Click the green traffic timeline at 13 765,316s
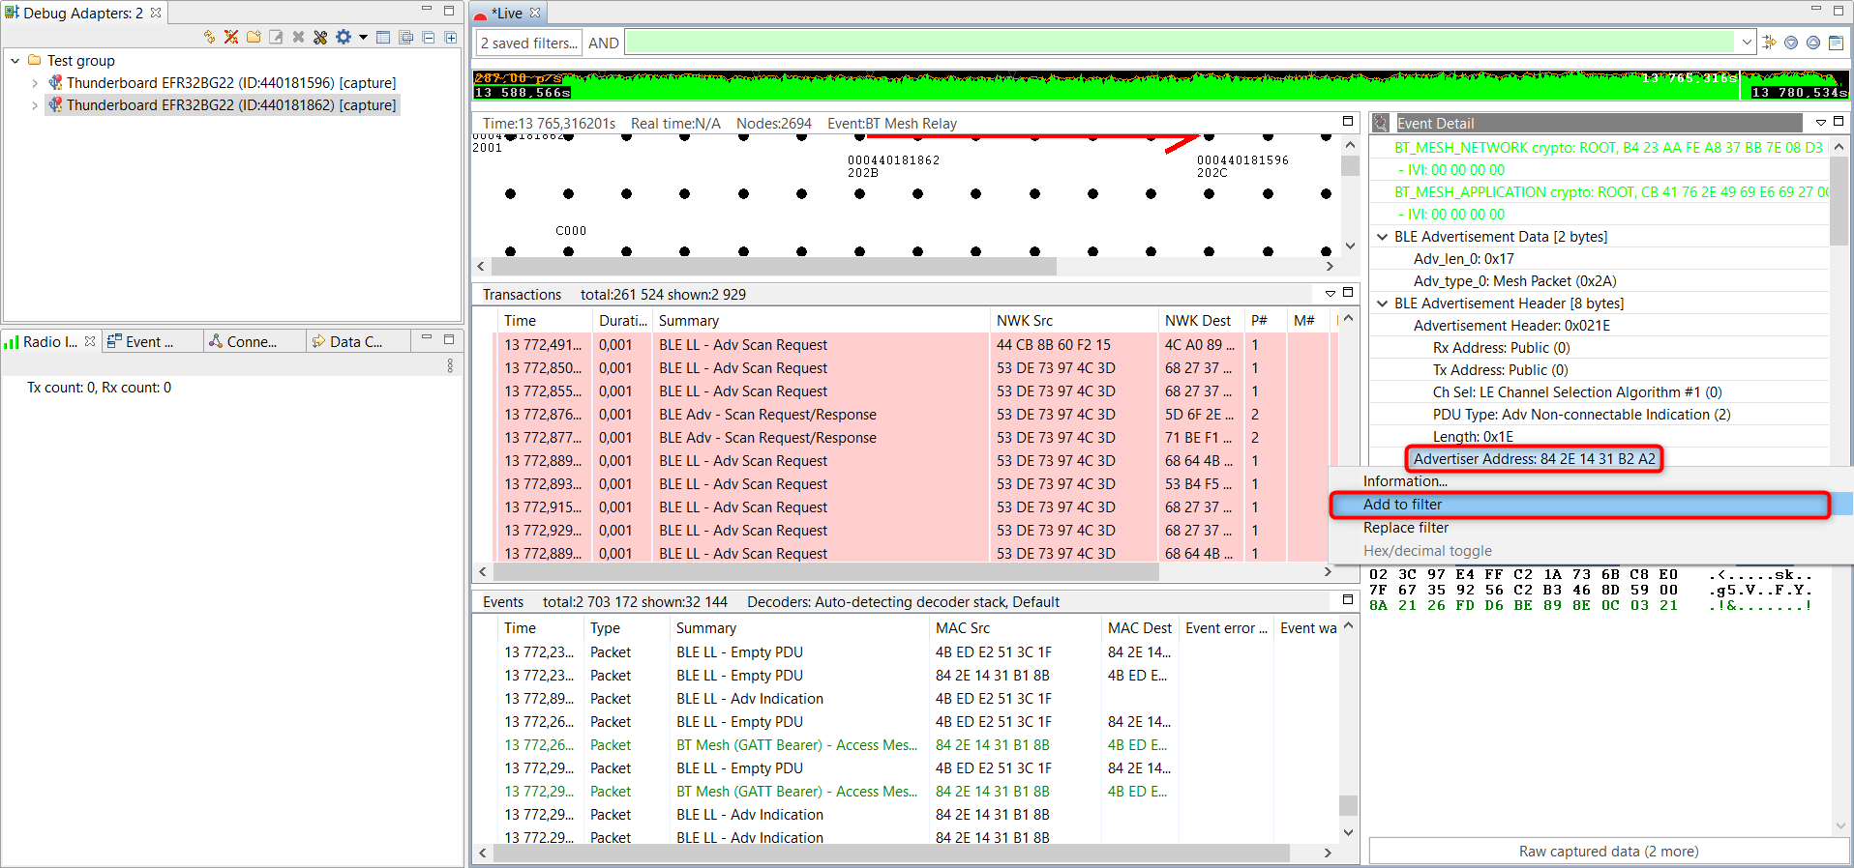1854x868 pixels. [1739, 85]
